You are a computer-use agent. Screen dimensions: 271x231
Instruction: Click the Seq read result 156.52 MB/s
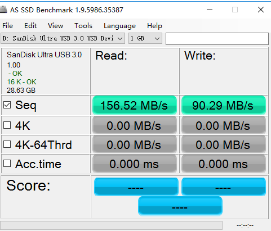(135, 105)
